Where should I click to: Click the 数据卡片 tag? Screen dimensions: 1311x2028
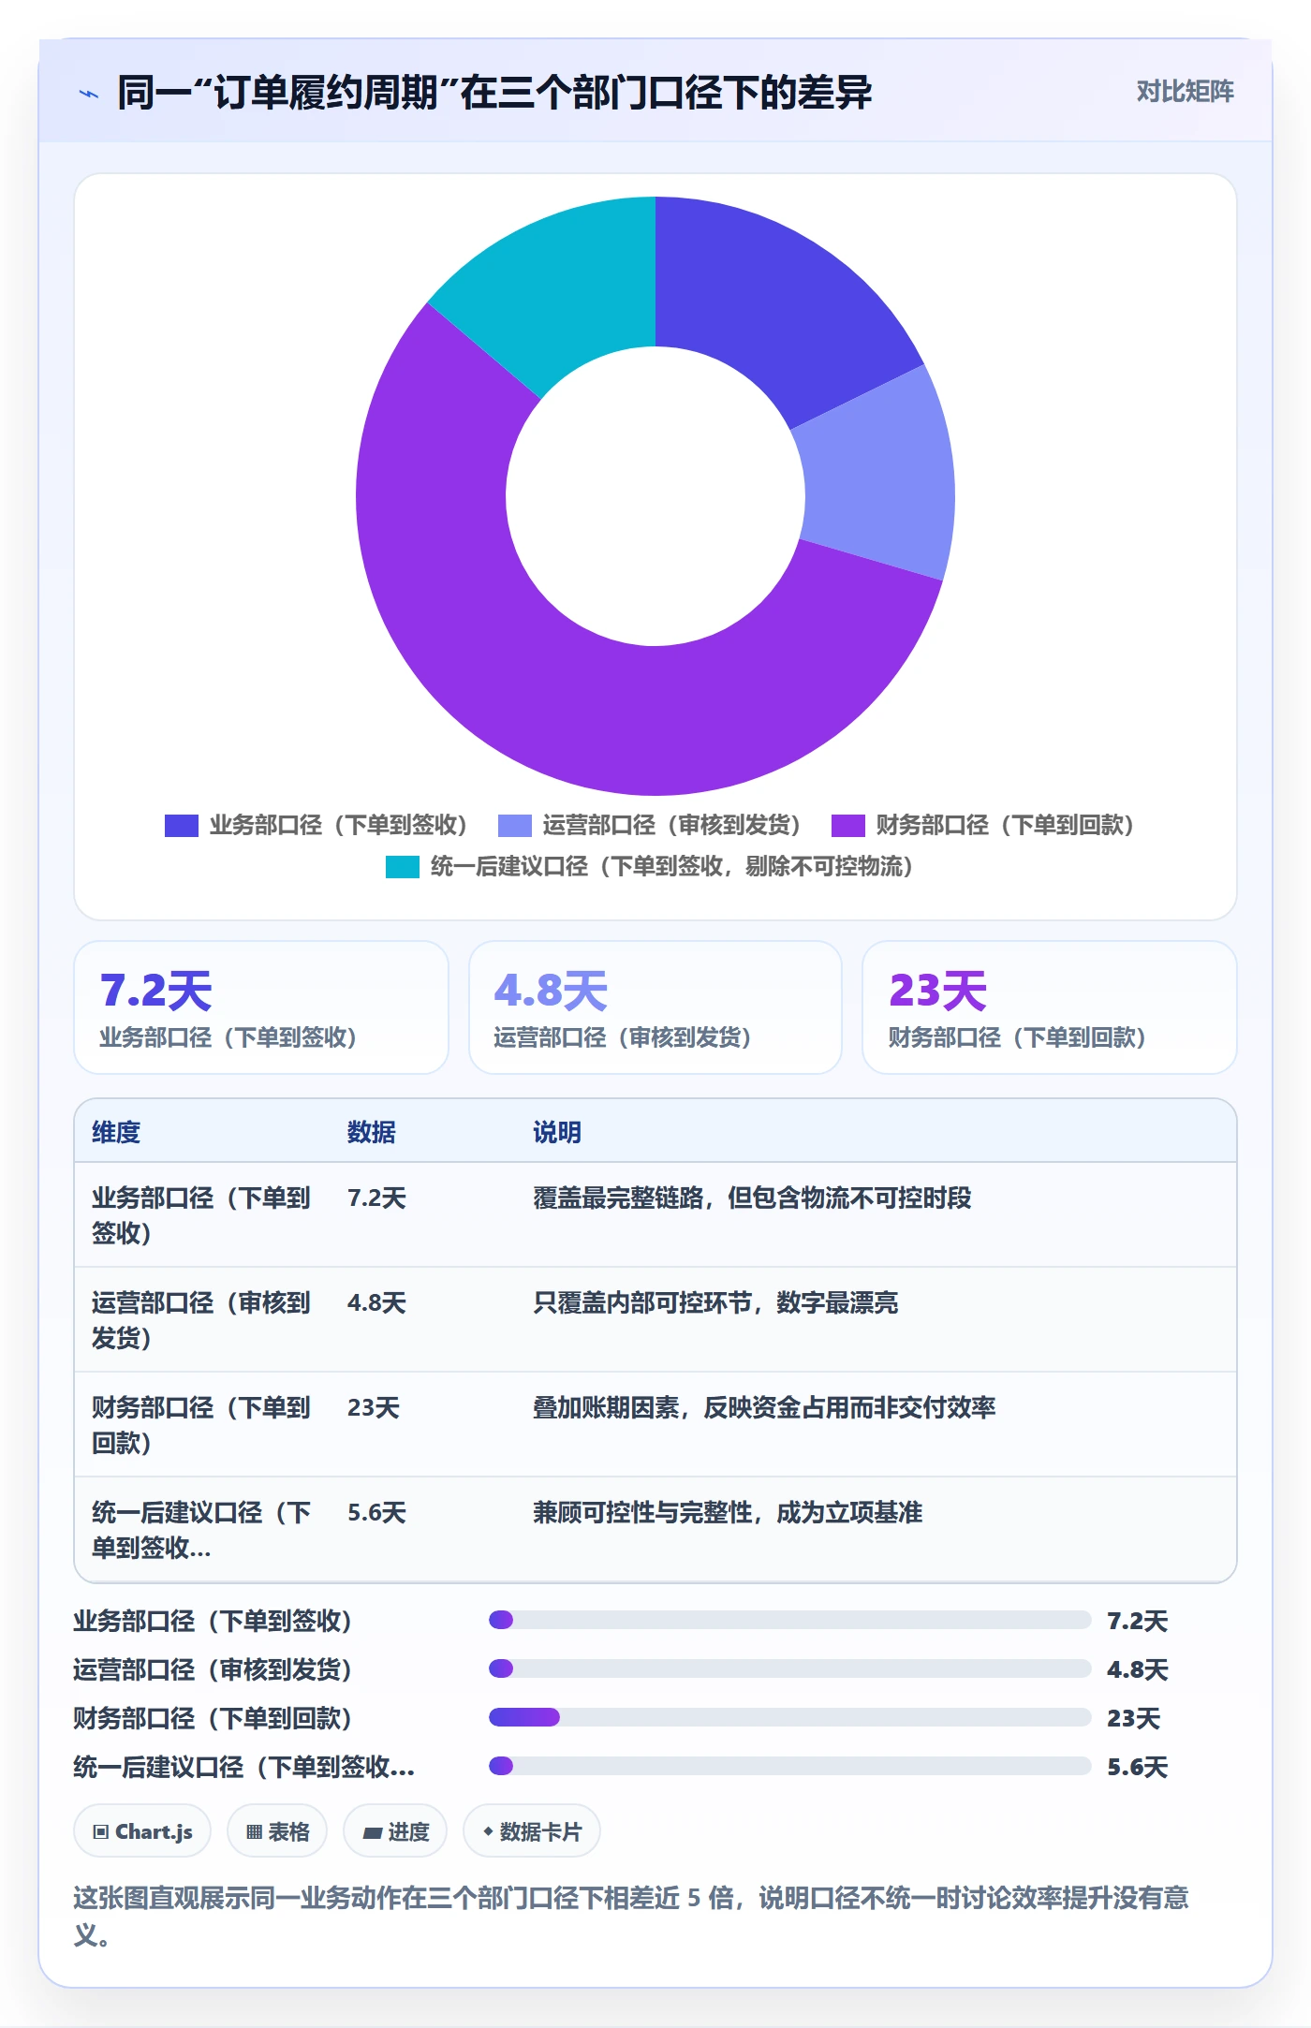(x=532, y=1831)
